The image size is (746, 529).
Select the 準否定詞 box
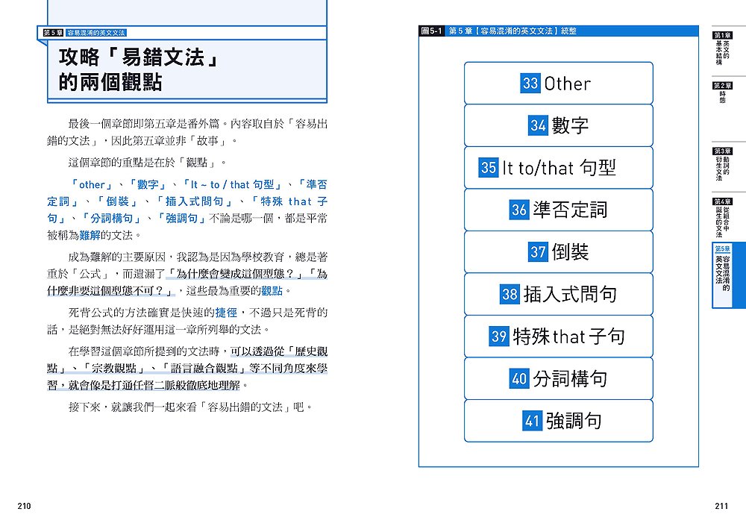(x=558, y=210)
